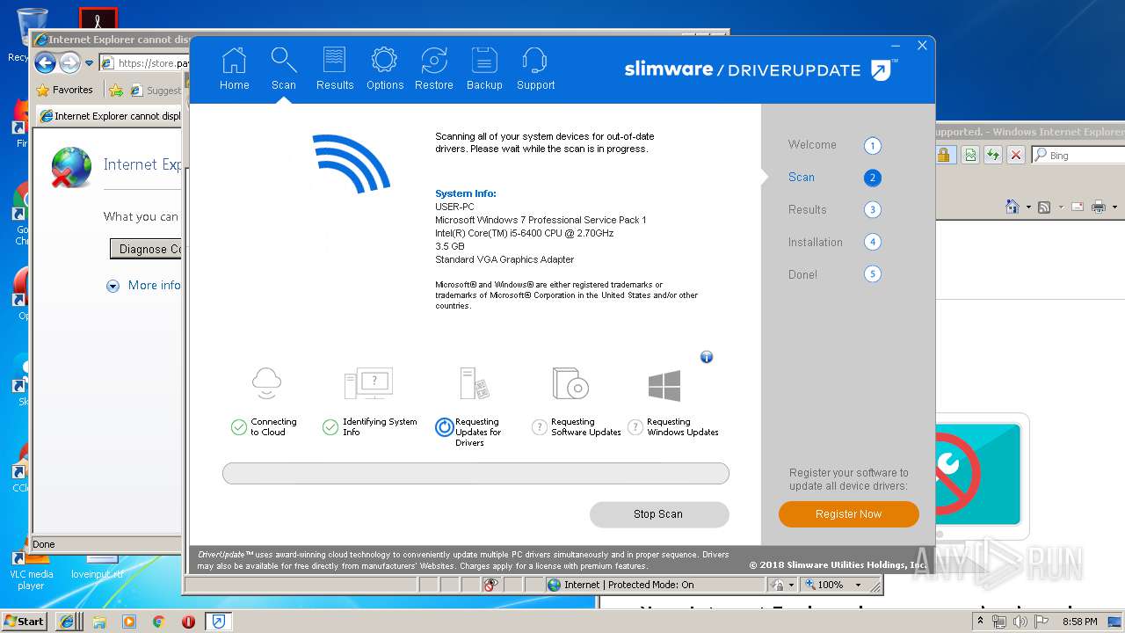Click the Identifying System Info computer icon
1125x633 pixels.
coord(368,383)
